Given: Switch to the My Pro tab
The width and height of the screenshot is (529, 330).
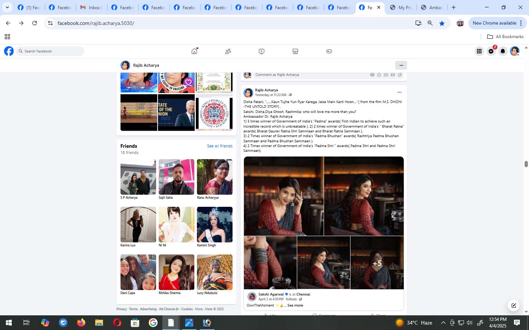Looking at the screenshot, I should coord(401,7).
